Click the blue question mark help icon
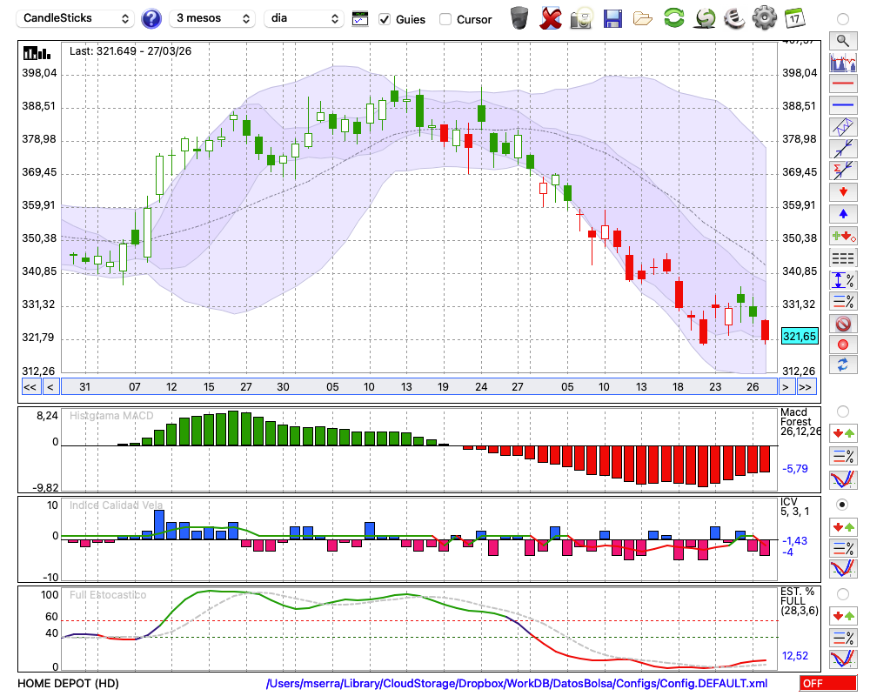 151,18
